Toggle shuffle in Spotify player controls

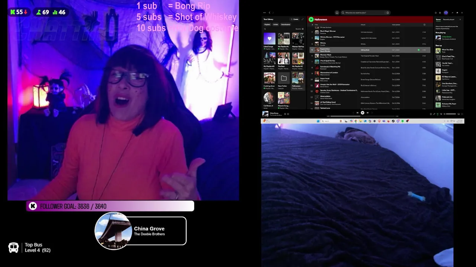[353, 113]
